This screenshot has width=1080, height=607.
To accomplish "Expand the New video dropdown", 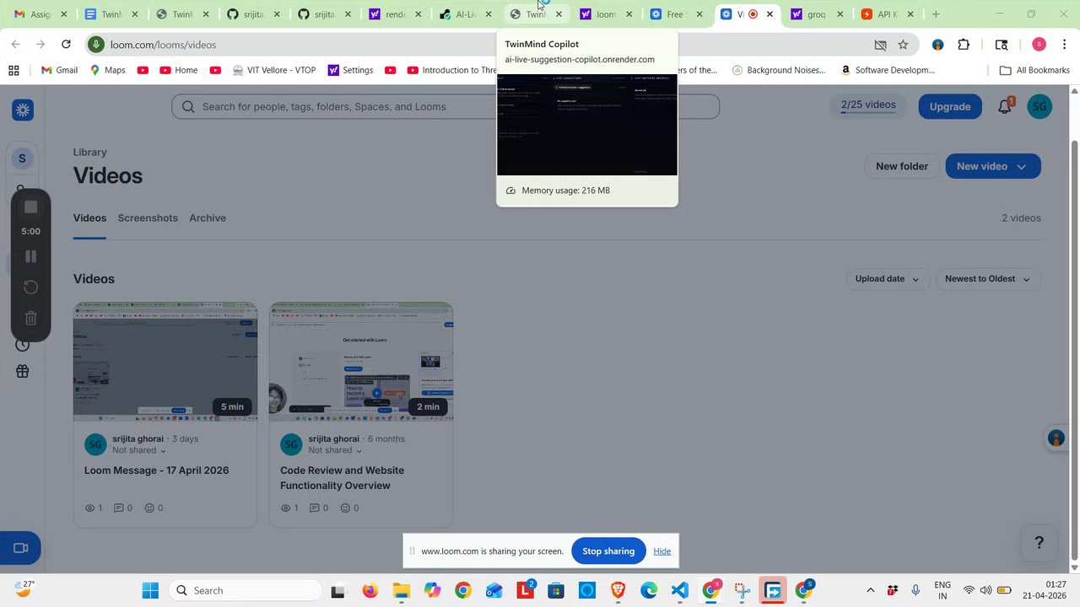I will (993, 166).
